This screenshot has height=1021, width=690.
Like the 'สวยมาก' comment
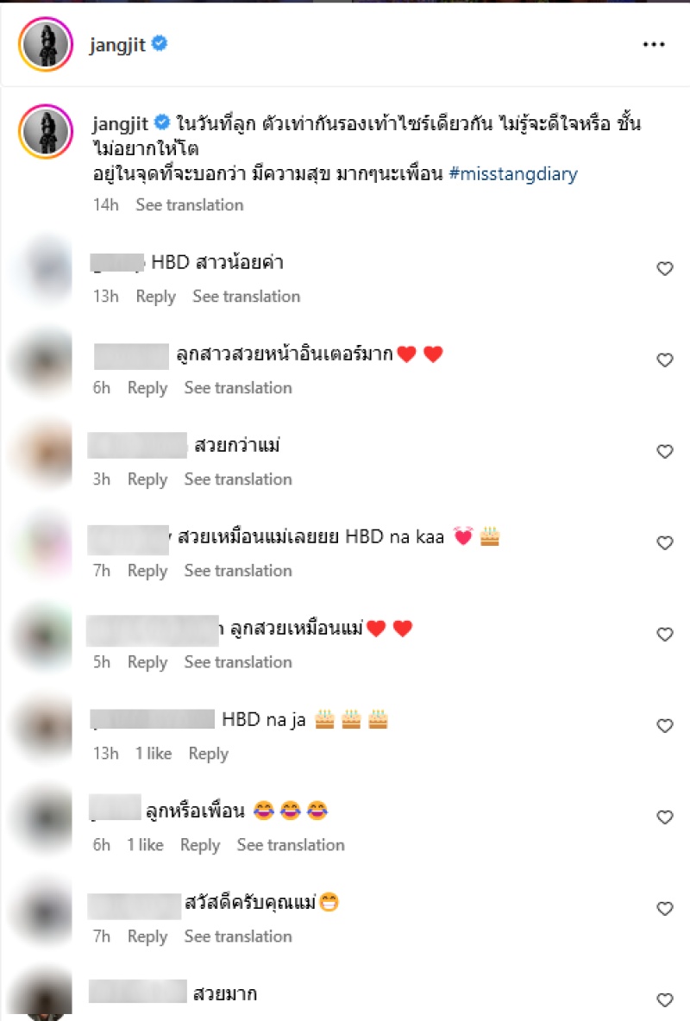(x=665, y=1000)
